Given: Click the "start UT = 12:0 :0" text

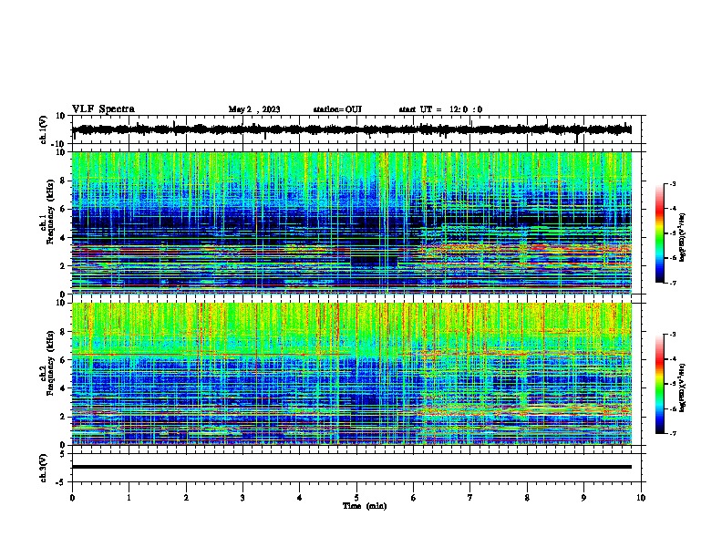Looking at the screenshot, I should (x=440, y=109).
